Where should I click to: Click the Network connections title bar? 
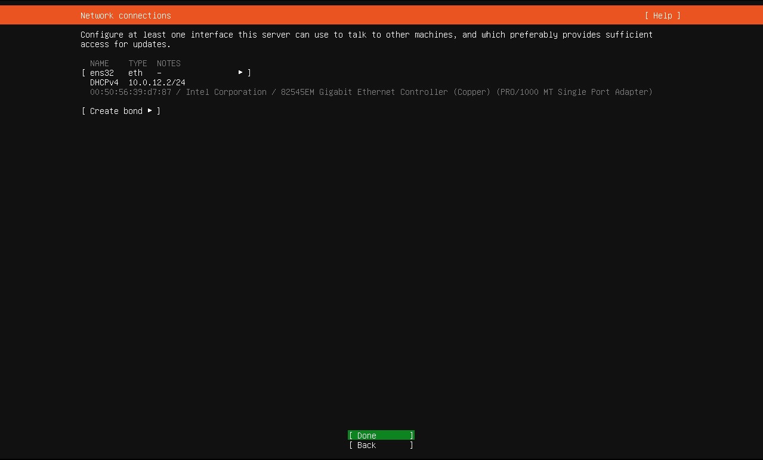pyautogui.click(x=125, y=16)
